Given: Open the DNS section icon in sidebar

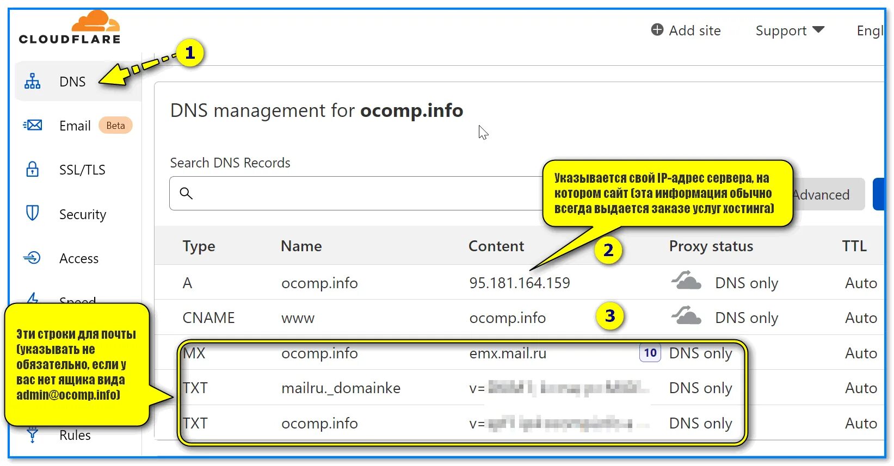Looking at the screenshot, I should pyautogui.click(x=33, y=81).
